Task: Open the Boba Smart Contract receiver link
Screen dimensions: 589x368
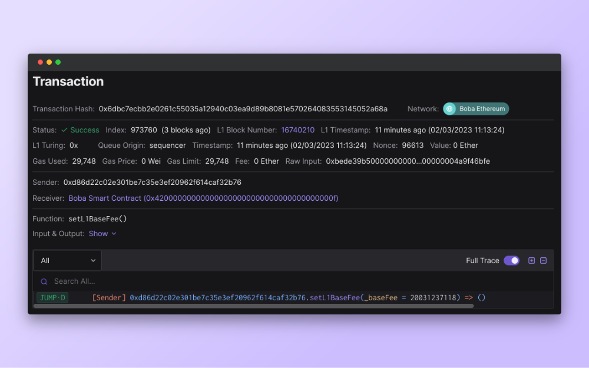Action: pos(203,198)
